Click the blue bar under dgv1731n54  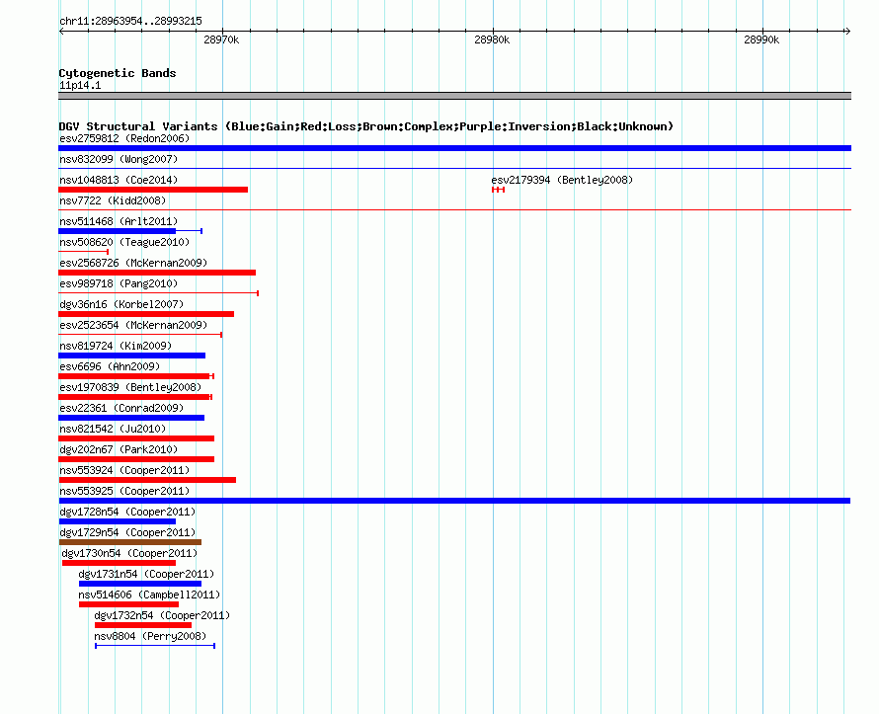(140, 584)
